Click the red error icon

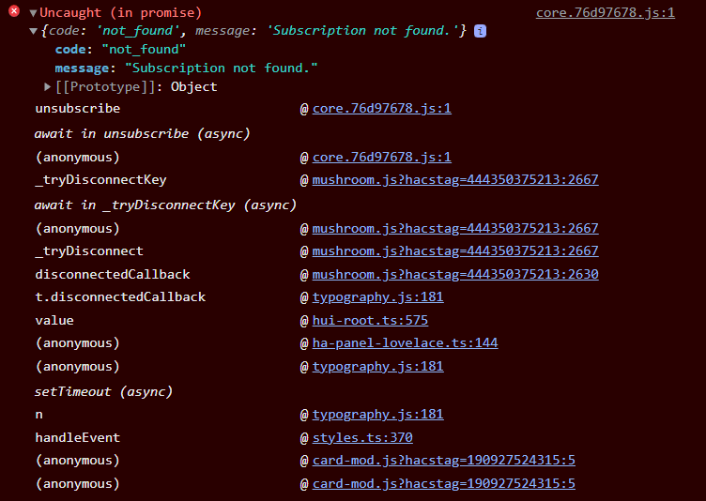click(14, 11)
